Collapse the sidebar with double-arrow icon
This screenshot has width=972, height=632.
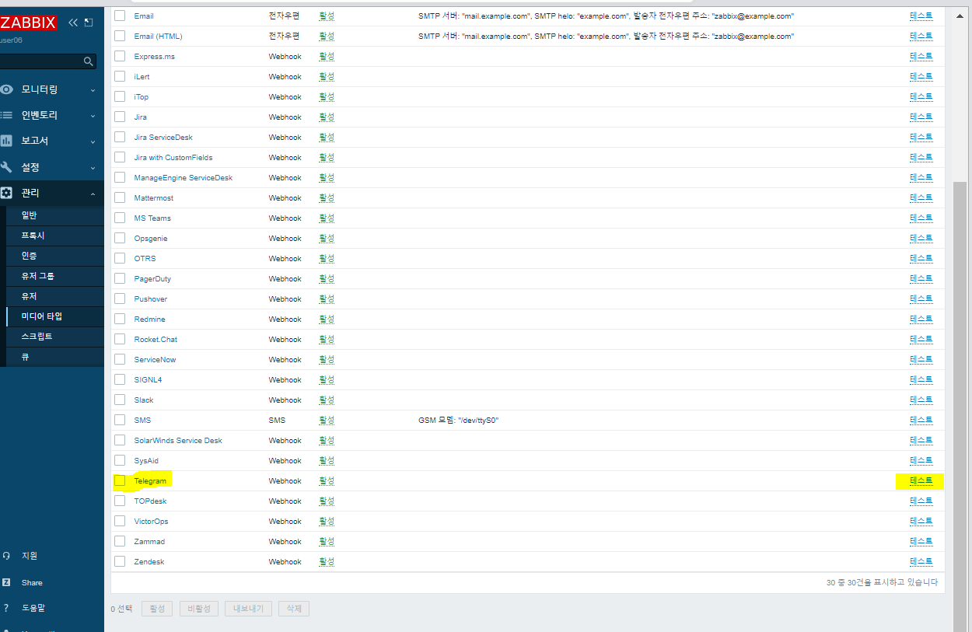[x=73, y=23]
